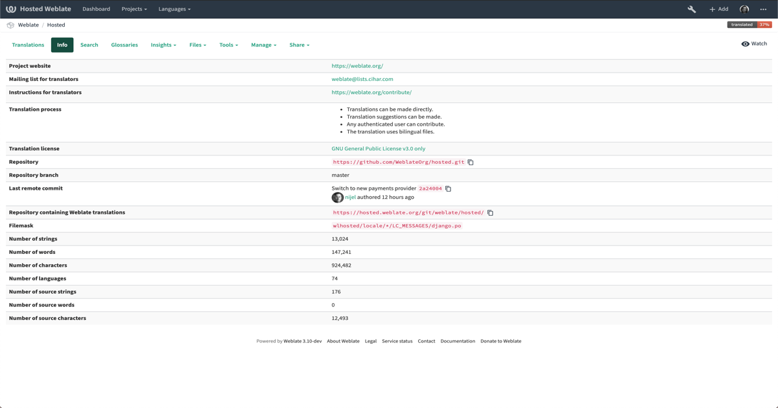The height and width of the screenshot is (408, 778).
Task: Click the translated 37% progress badge
Action: (749, 25)
